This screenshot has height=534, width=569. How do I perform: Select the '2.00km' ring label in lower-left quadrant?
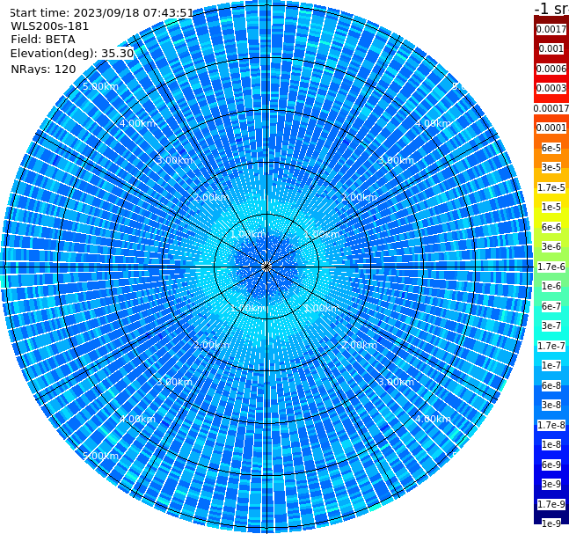coord(211,345)
